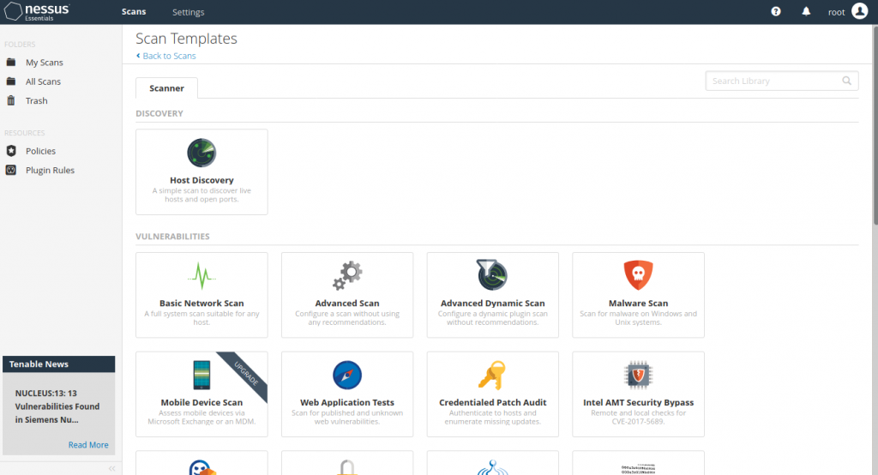Click the Malware Scan skull icon

pos(638,274)
